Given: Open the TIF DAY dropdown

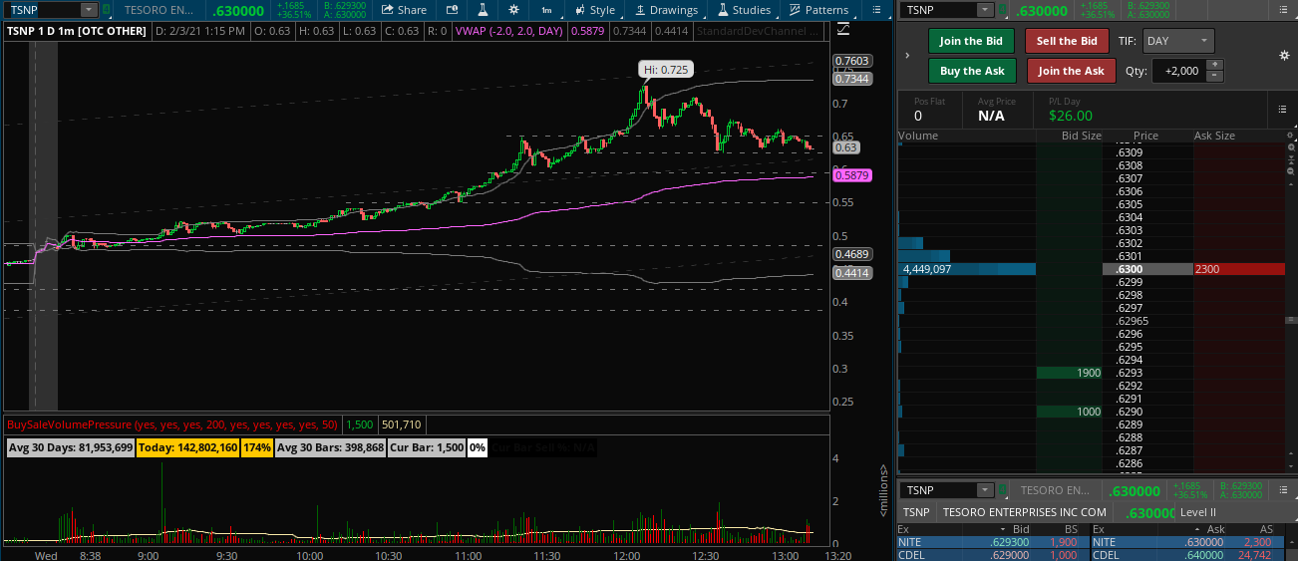Looking at the screenshot, I should point(1178,41).
